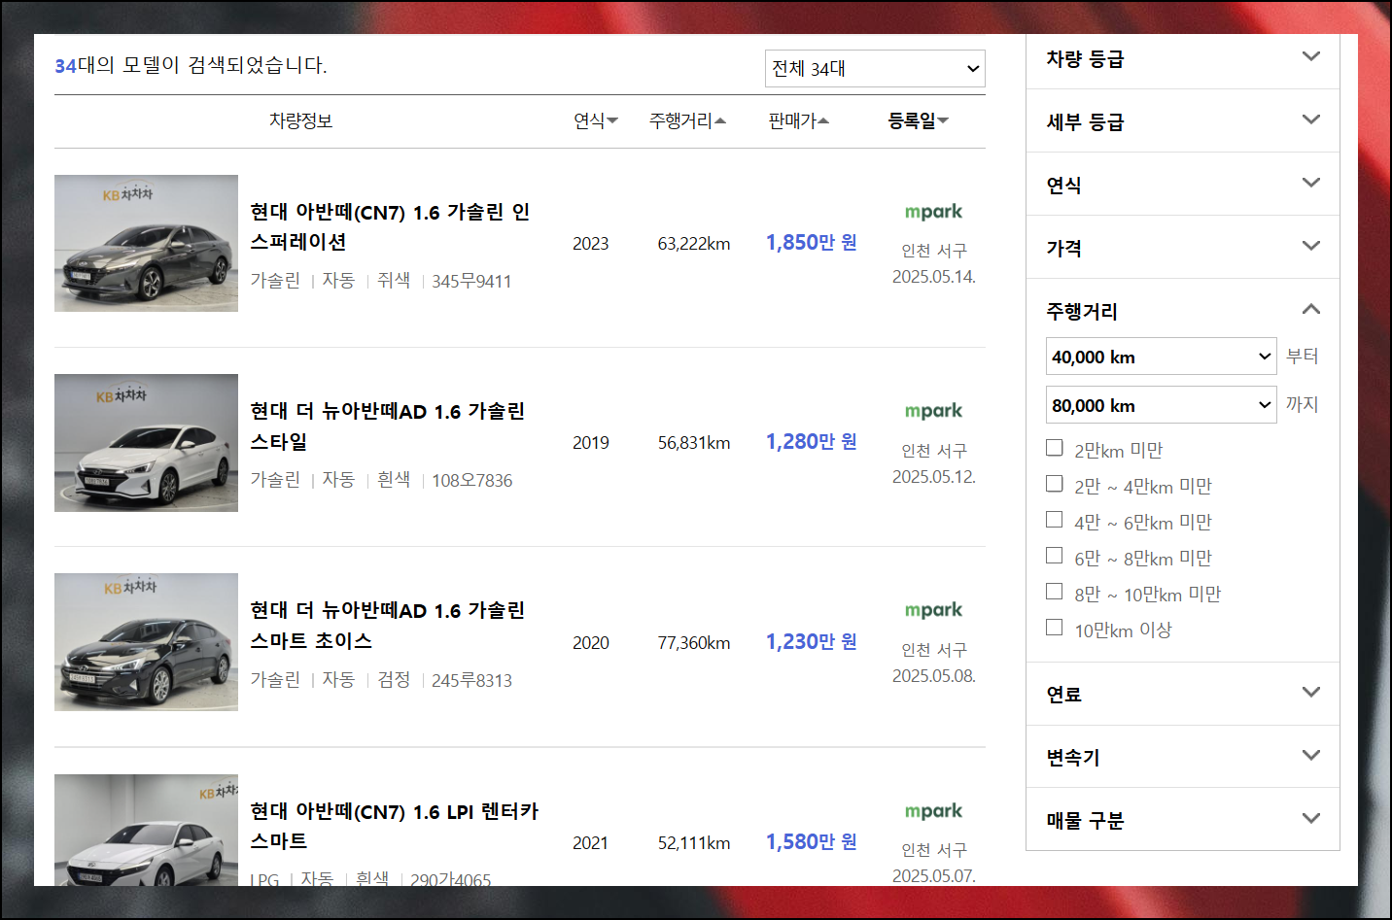Open the 전체 34대 dropdown
This screenshot has width=1392, height=920.
pyautogui.click(x=875, y=69)
